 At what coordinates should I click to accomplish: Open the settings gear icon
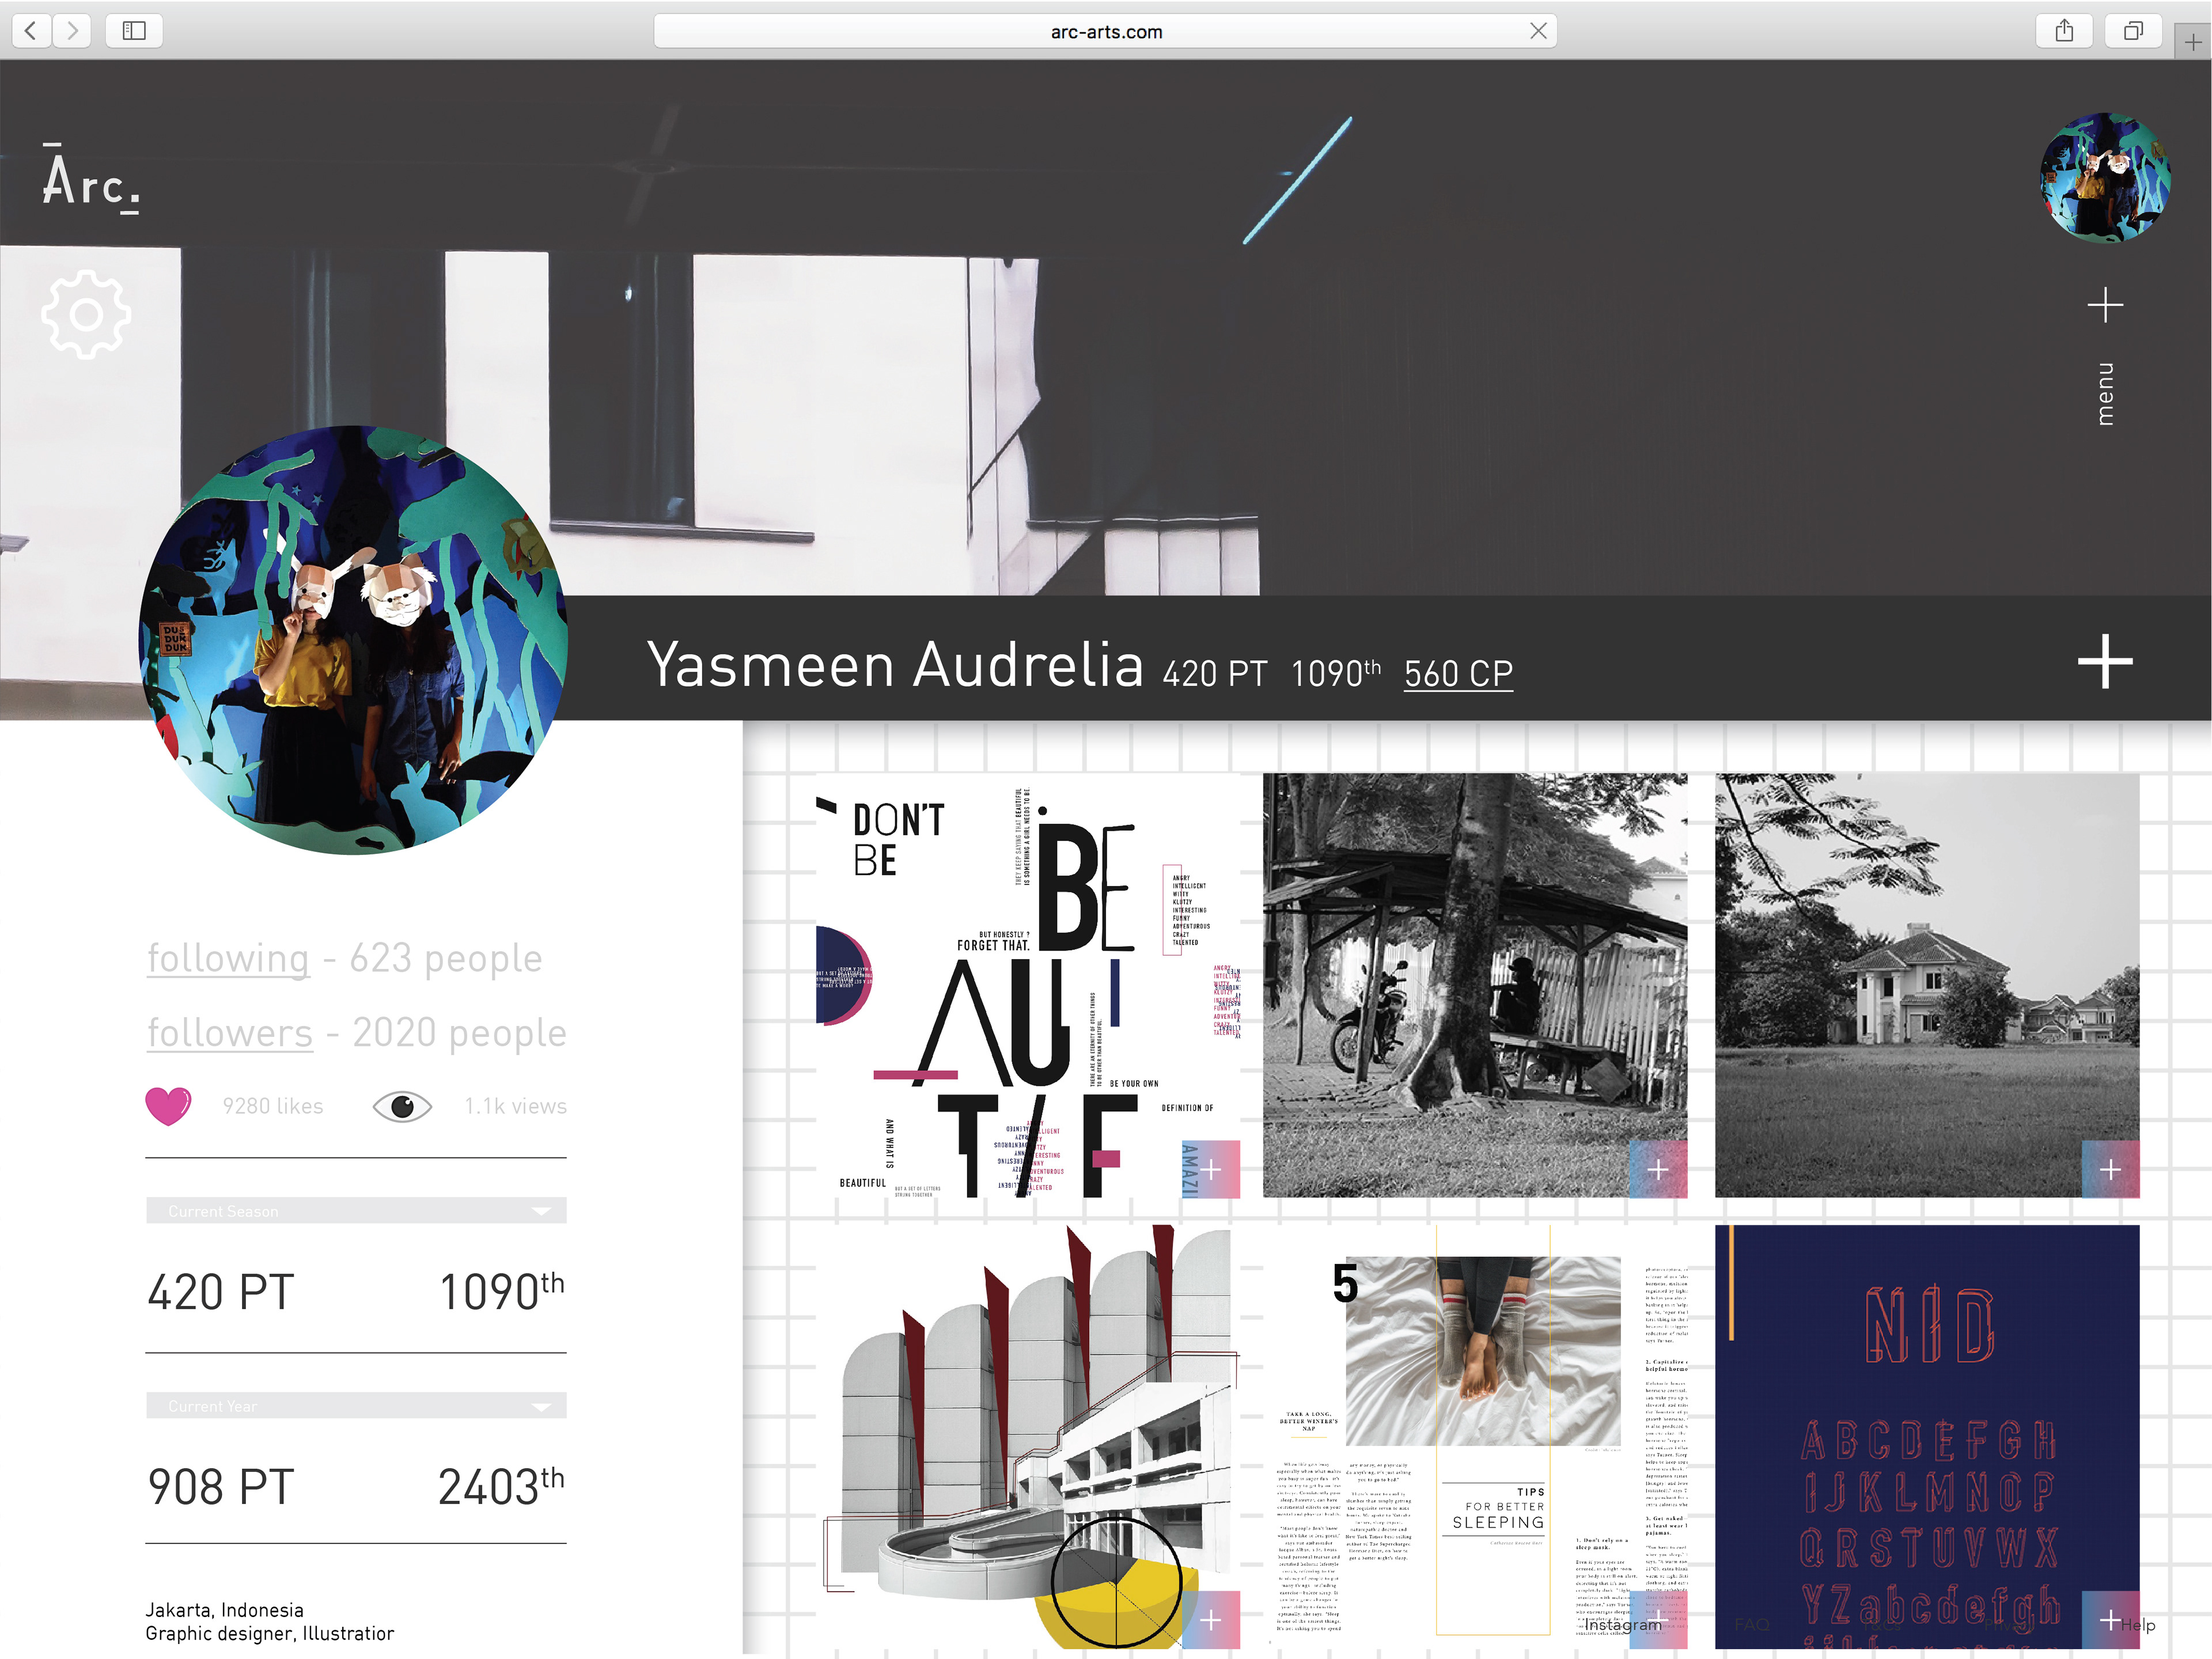pos(86,314)
